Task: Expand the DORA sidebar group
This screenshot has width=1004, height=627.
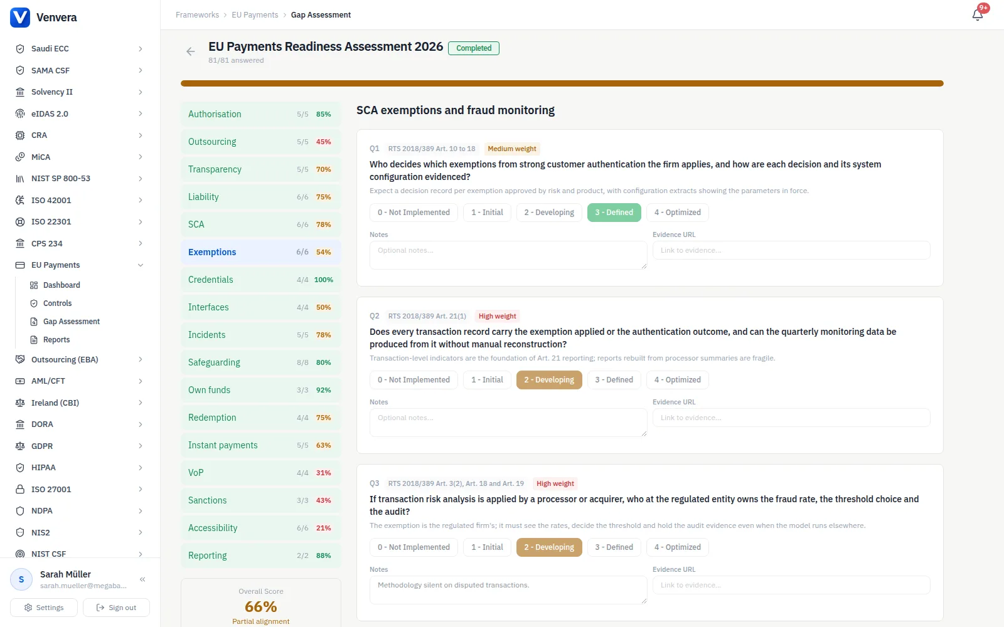Action: [141, 424]
